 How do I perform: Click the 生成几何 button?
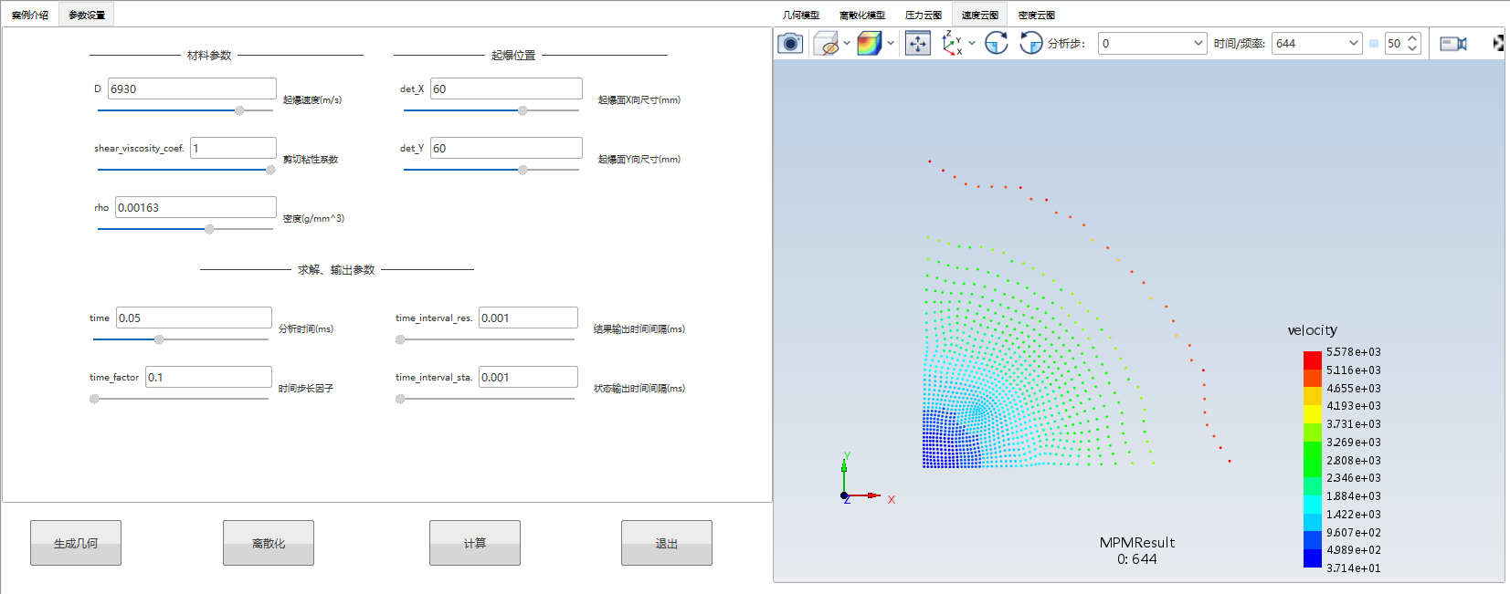[76, 543]
